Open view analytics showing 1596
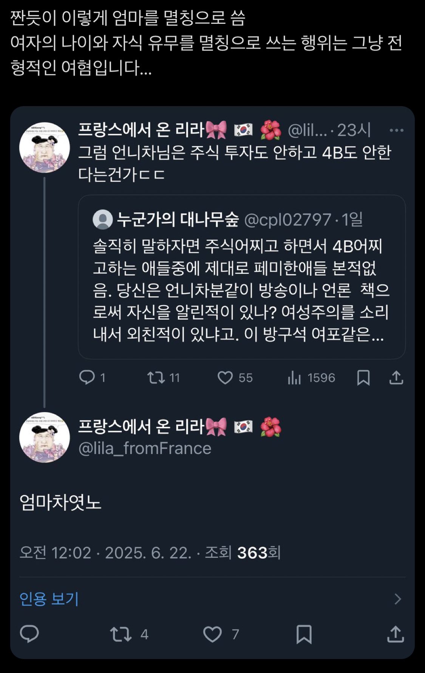Screen dimensions: 425x673 [x=312, y=377]
